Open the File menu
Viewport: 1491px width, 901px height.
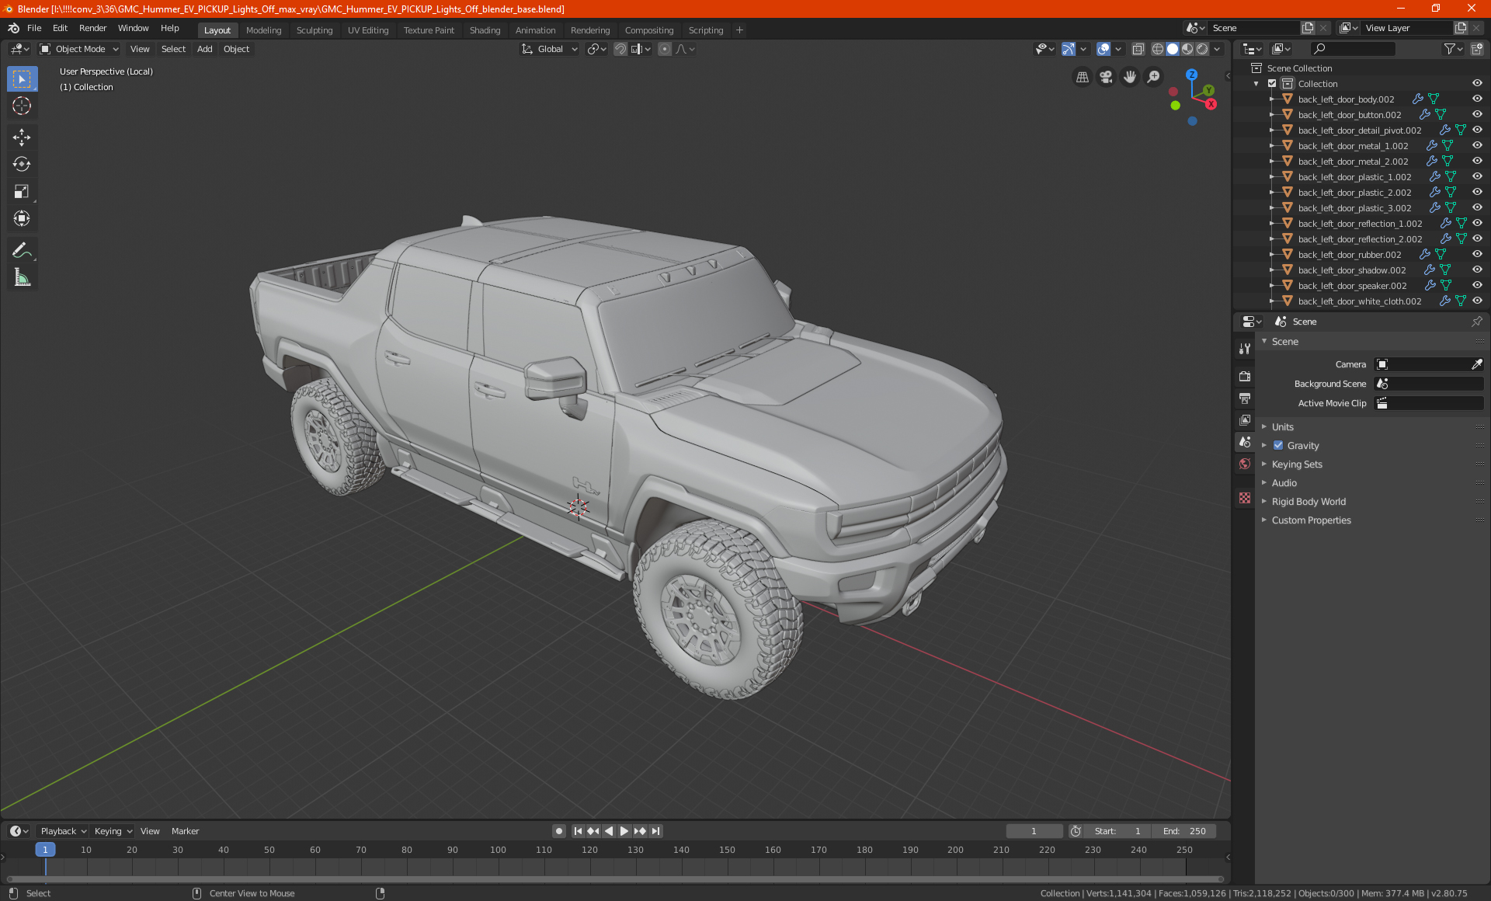pyautogui.click(x=34, y=28)
